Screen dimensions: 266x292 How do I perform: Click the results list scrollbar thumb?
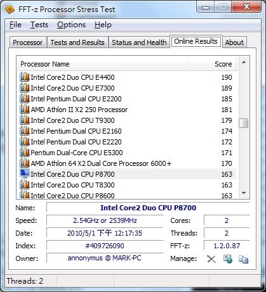(x=244, y=124)
